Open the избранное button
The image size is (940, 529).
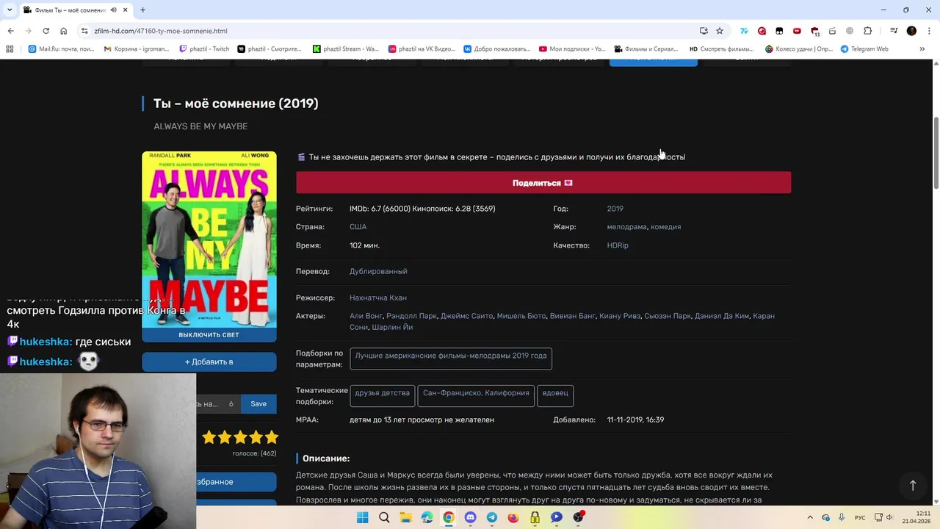click(x=236, y=482)
